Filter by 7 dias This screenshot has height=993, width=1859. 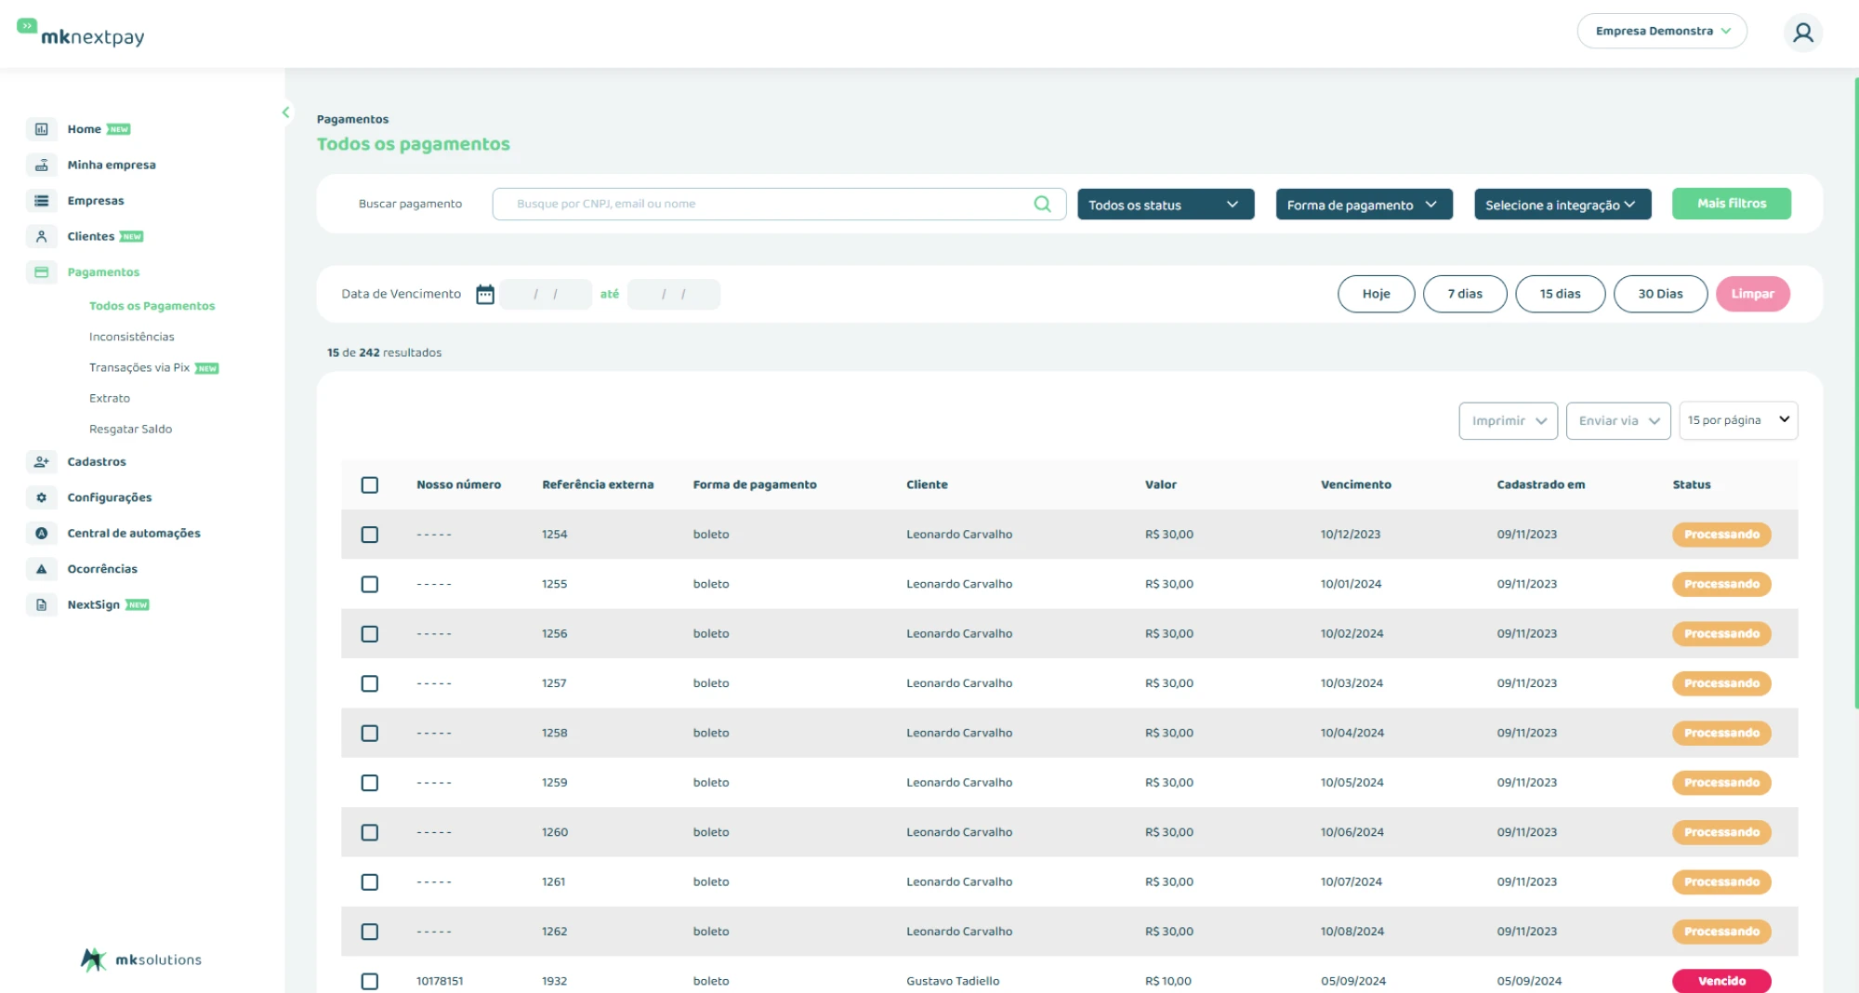tap(1465, 294)
